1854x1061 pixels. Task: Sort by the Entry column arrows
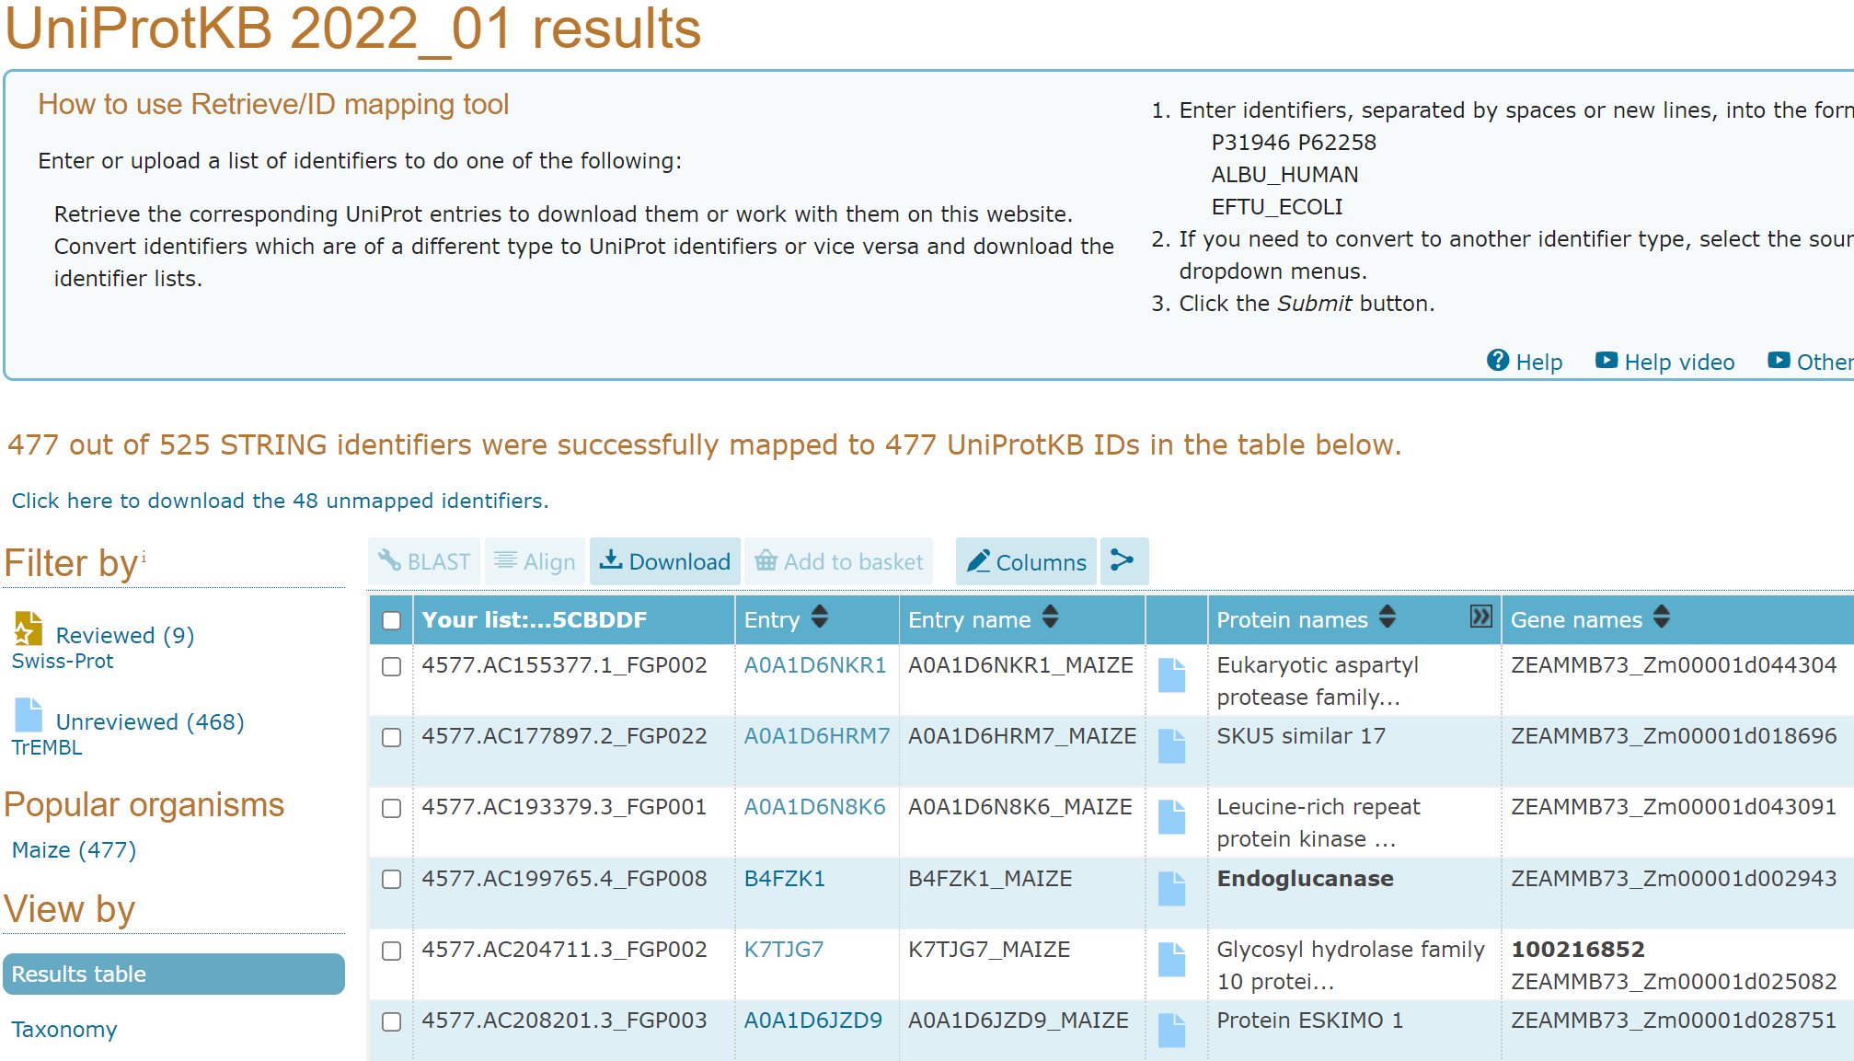click(x=820, y=617)
